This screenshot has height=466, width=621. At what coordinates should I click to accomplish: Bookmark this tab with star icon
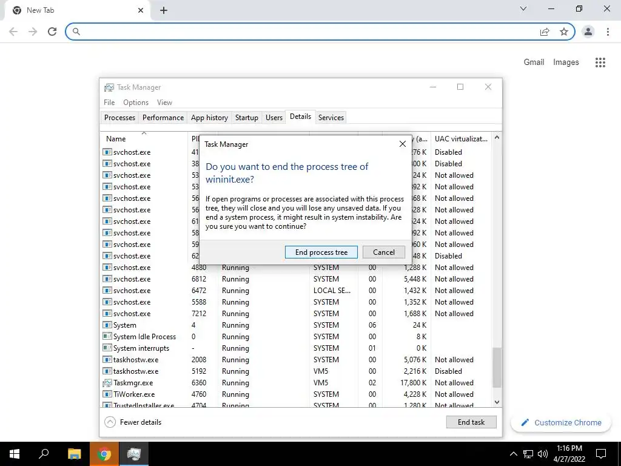pyautogui.click(x=564, y=32)
